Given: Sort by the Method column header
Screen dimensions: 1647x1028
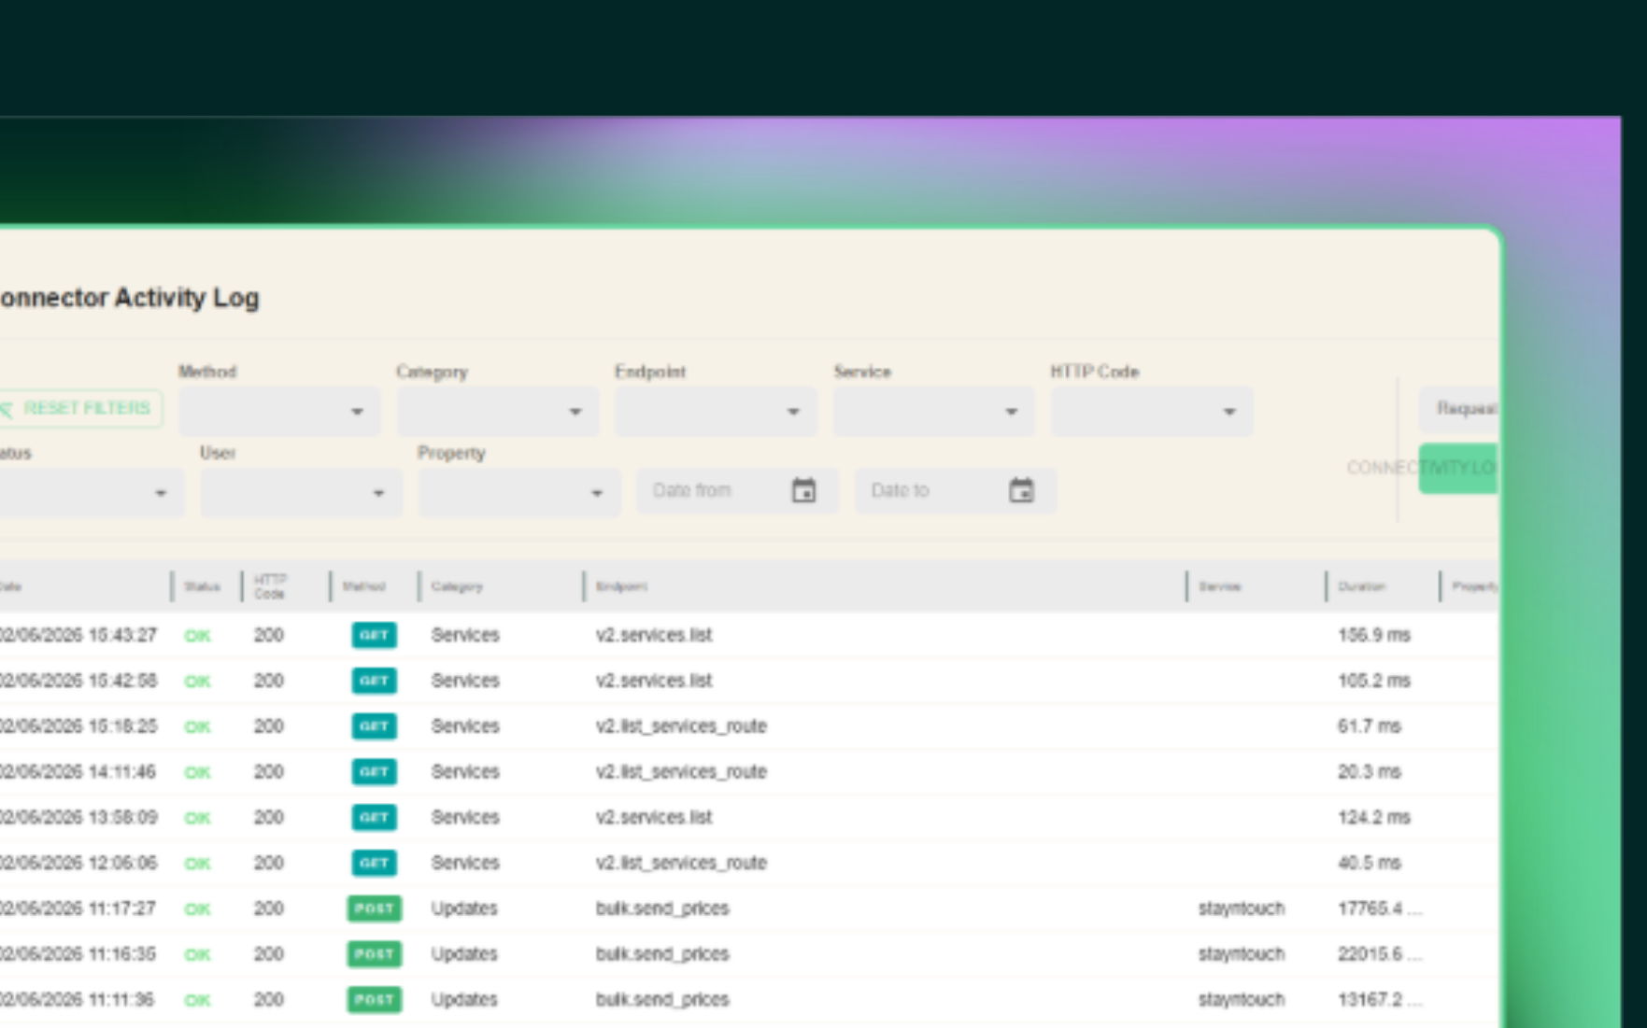Looking at the screenshot, I should (363, 586).
